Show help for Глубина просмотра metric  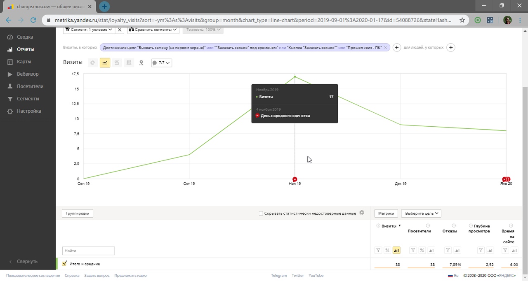[471, 226]
